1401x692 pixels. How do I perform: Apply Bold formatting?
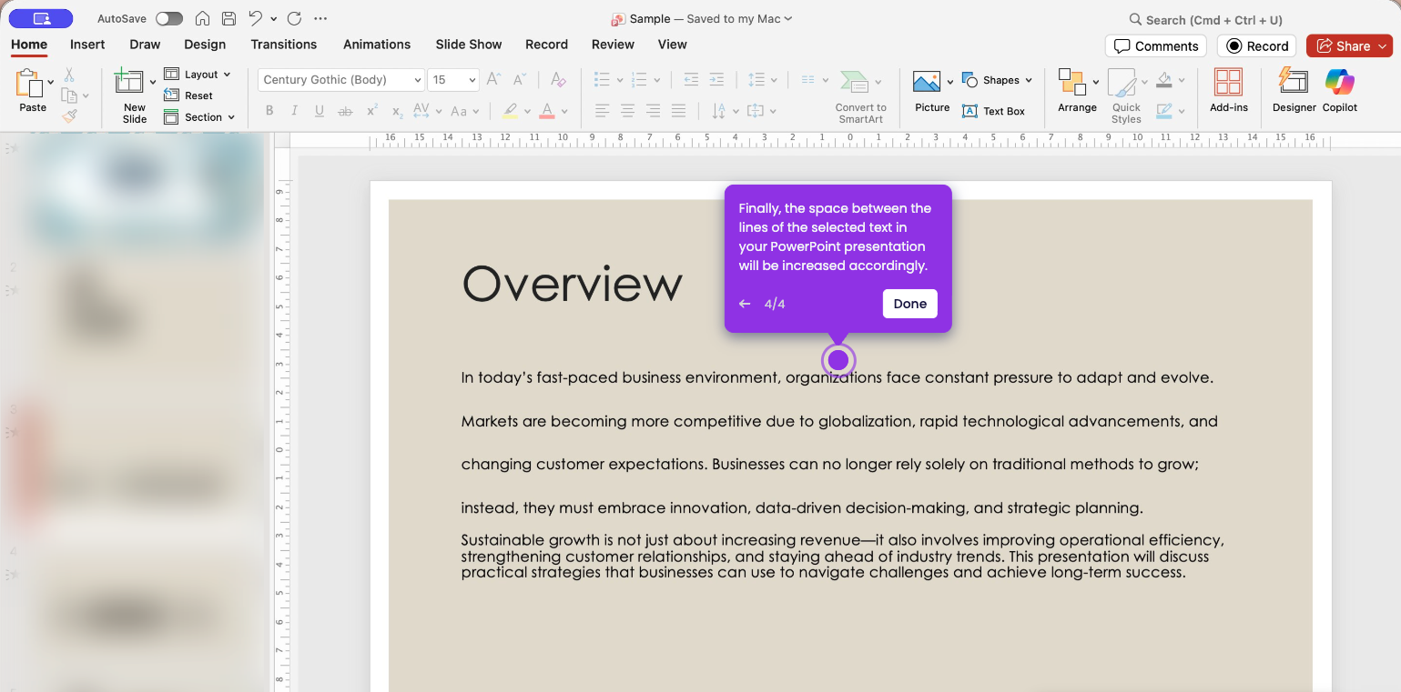269,112
